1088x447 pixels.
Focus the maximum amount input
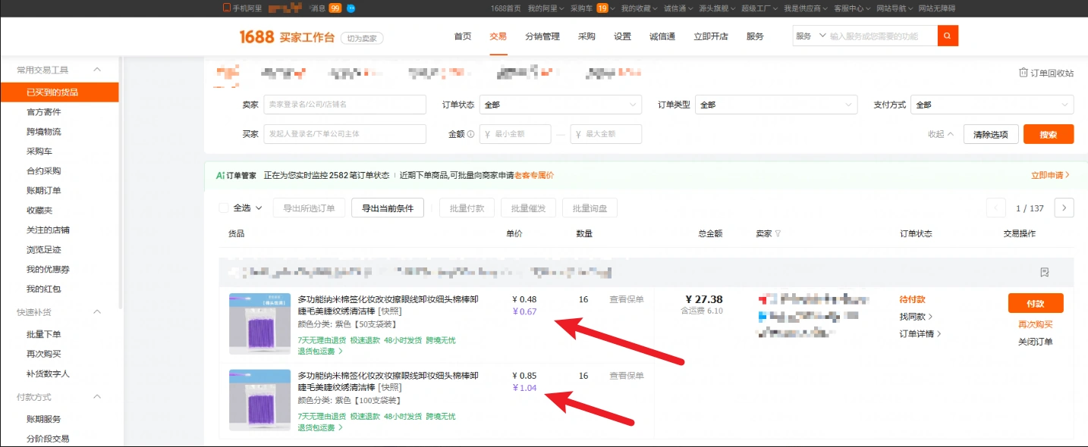click(x=606, y=134)
